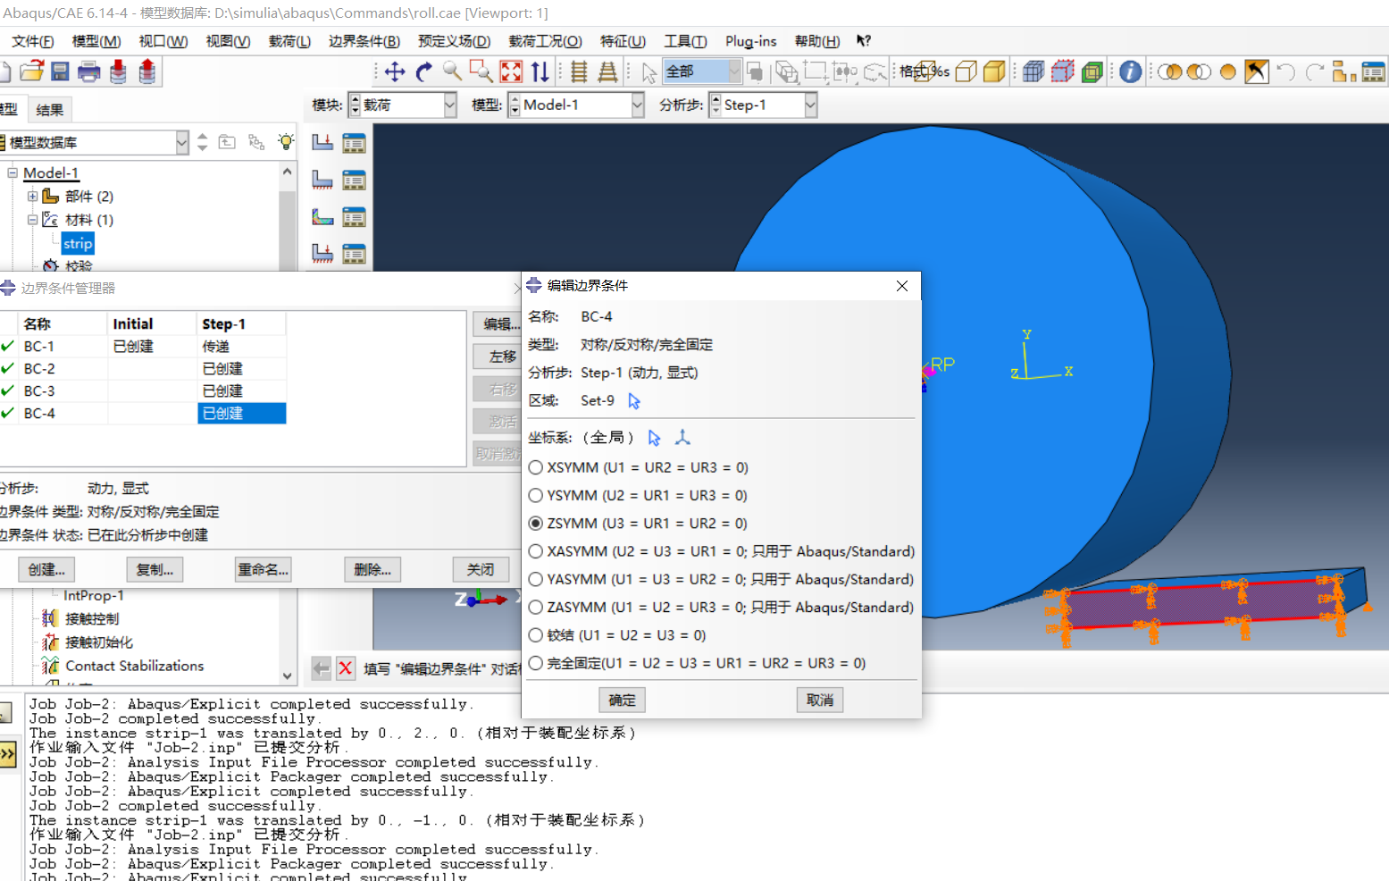The width and height of the screenshot is (1389, 881).
Task: Click the light bulb icon in model tree
Action: pos(286,142)
